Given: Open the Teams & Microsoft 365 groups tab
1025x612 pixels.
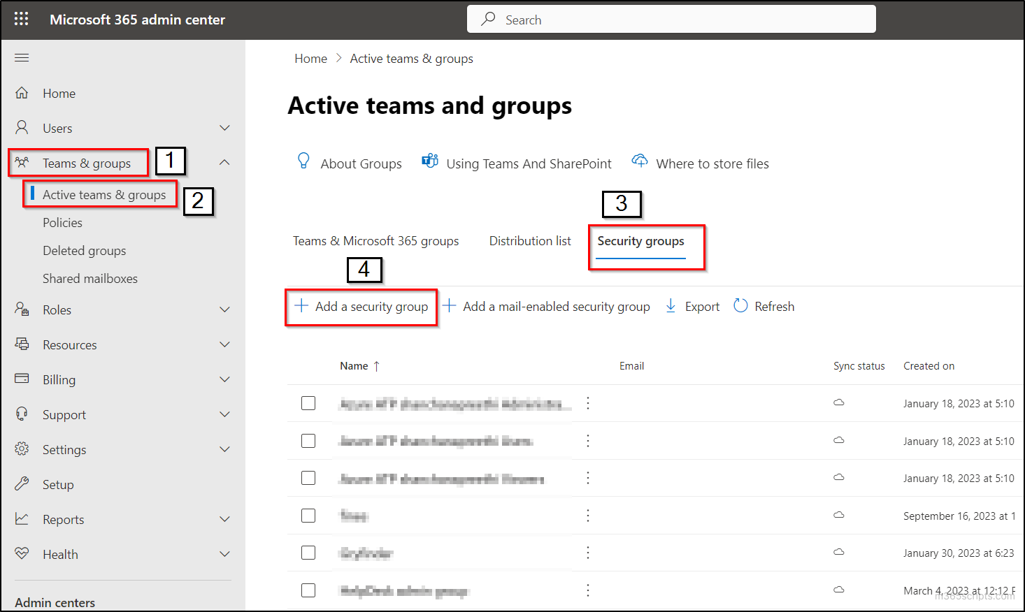Looking at the screenshot, I should click(x=375, y=240).
